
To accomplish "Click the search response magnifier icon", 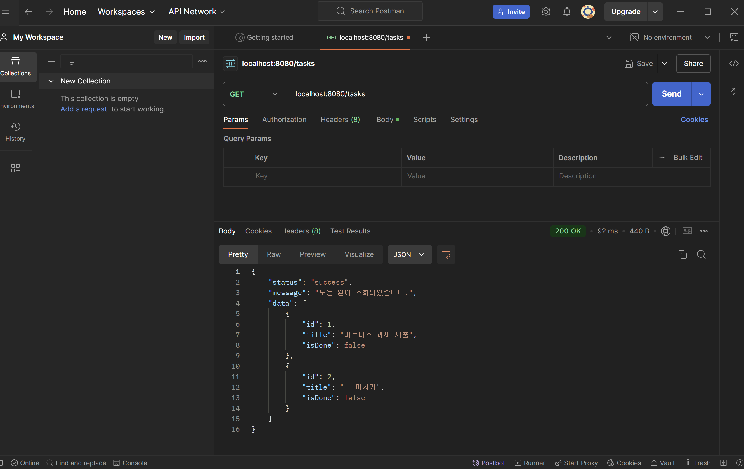I will [701, 254].
